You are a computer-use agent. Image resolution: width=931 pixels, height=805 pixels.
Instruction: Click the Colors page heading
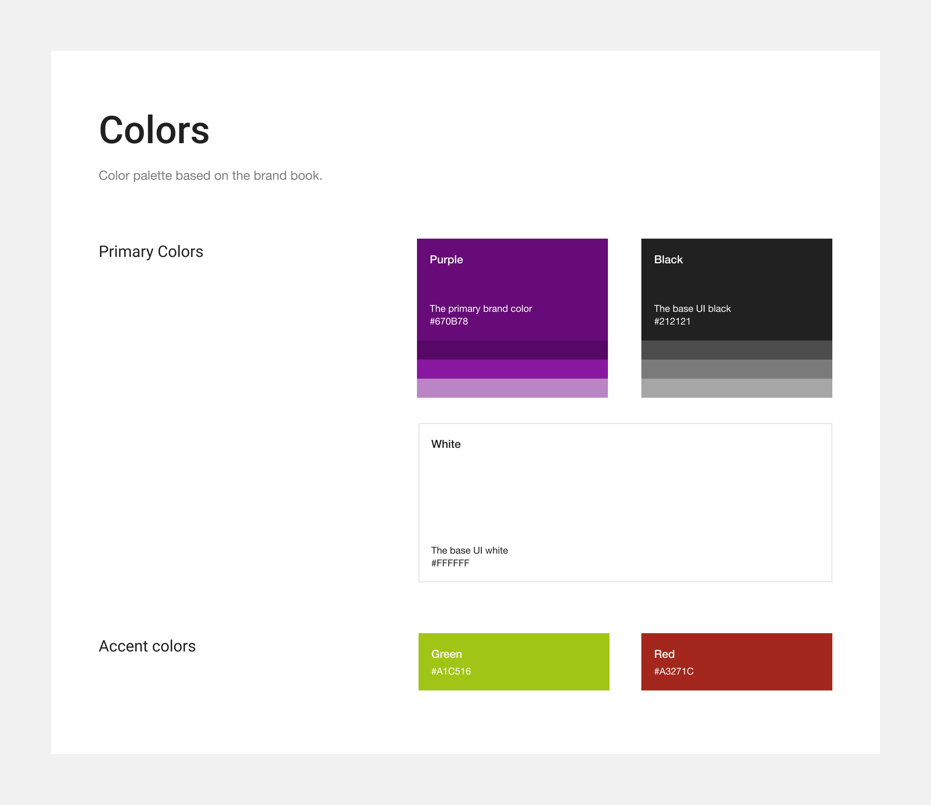[154, 130]
